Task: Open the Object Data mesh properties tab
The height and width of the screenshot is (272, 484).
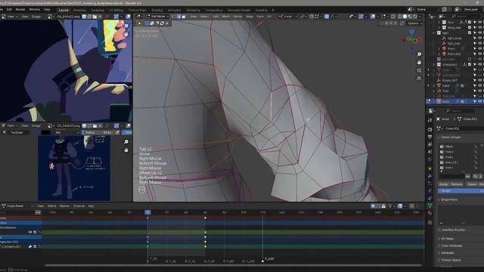Action: point(430,205)
